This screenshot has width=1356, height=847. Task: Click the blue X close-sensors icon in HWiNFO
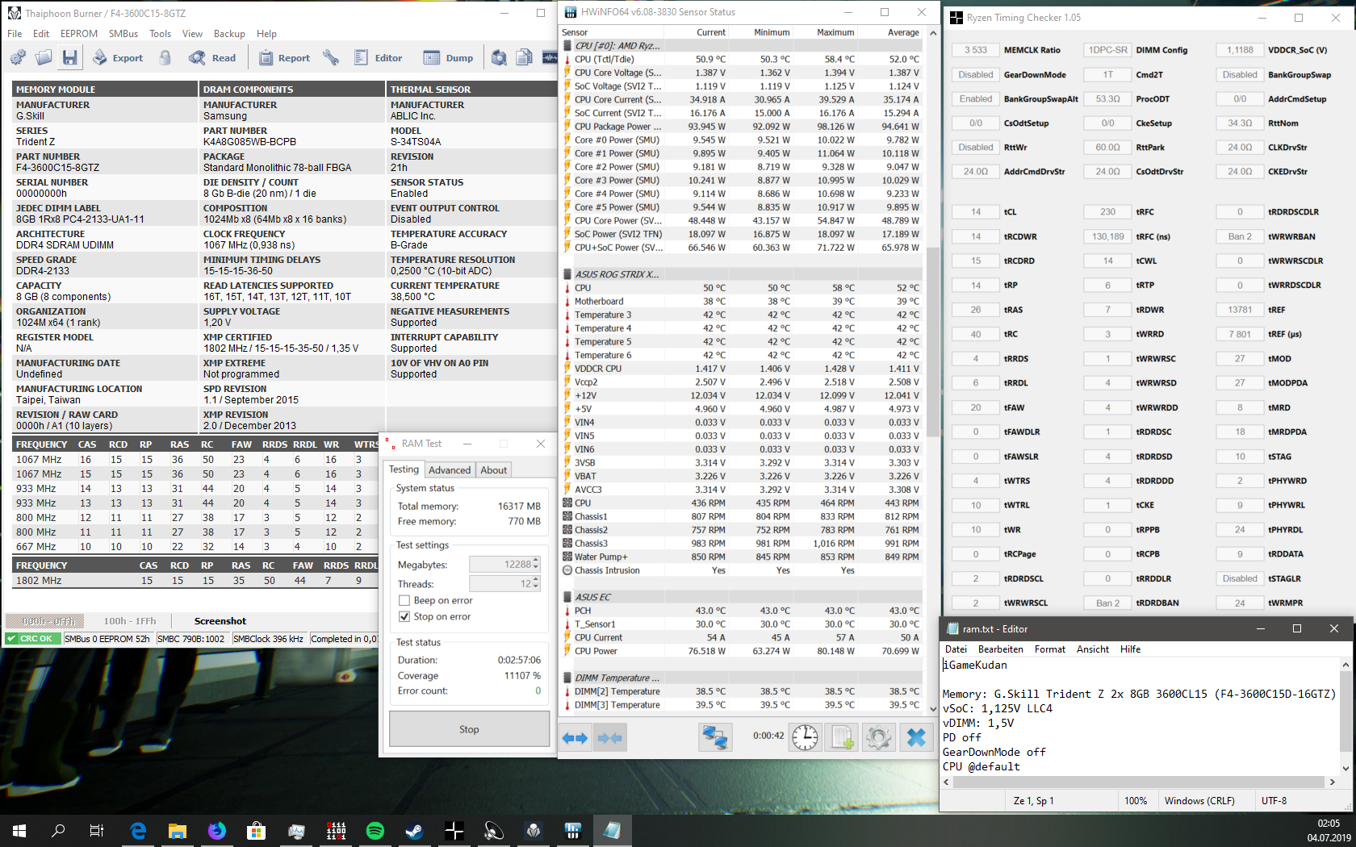tap(915, 736)
